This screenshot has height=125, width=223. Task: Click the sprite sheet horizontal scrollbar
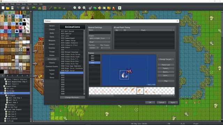tap(132, 95)
